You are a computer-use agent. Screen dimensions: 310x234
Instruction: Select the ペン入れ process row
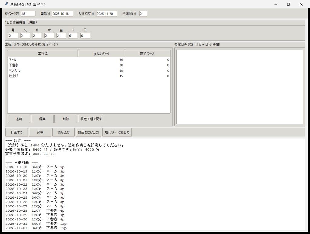(89, 70)
